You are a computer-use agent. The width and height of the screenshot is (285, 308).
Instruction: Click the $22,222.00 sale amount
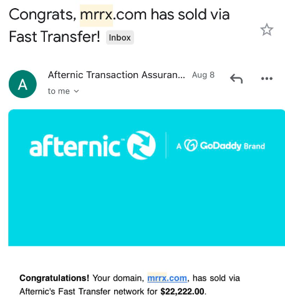(182, 292)
